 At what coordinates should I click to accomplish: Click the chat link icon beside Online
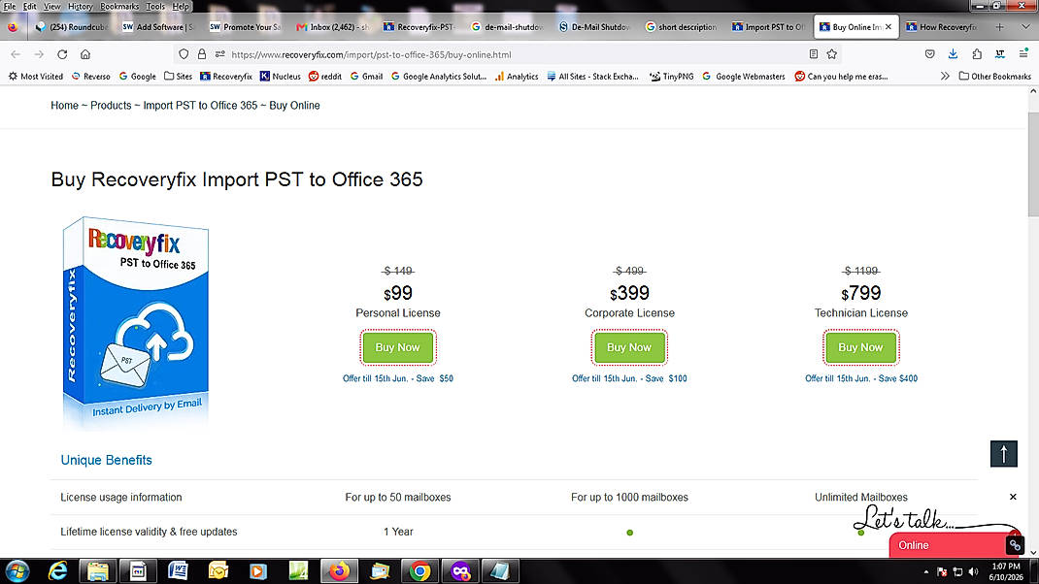[x=1015, y=545]
